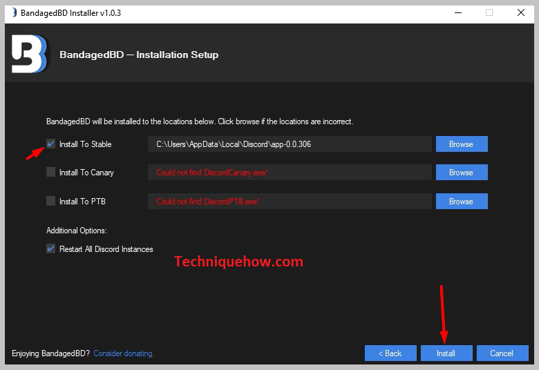Uncheck the Install To Stable checkbox
539x370 pixels.
[50, 144]
